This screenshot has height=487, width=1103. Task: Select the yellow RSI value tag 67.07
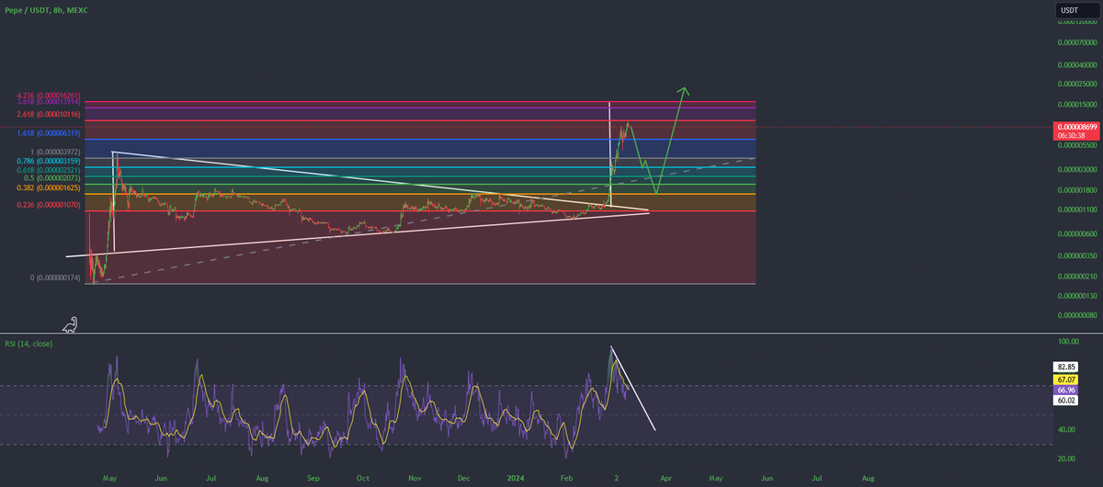click(1064, 378)
